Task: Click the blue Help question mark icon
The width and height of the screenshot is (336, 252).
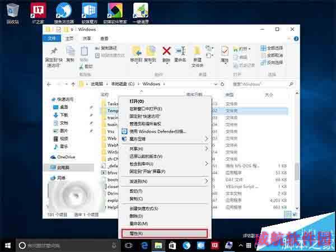Action: coord(296,39)
